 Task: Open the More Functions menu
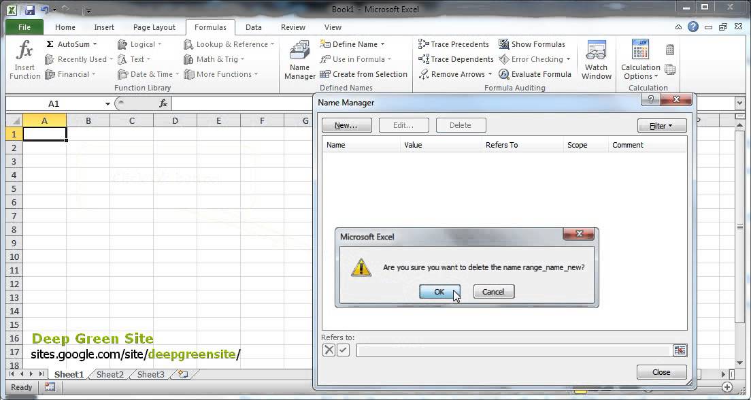[x=221, y=74]
